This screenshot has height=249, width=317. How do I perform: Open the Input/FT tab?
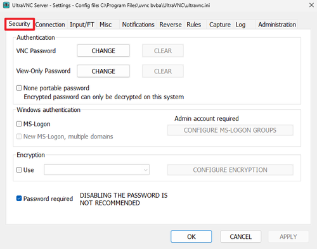click(x=82, y=25)
